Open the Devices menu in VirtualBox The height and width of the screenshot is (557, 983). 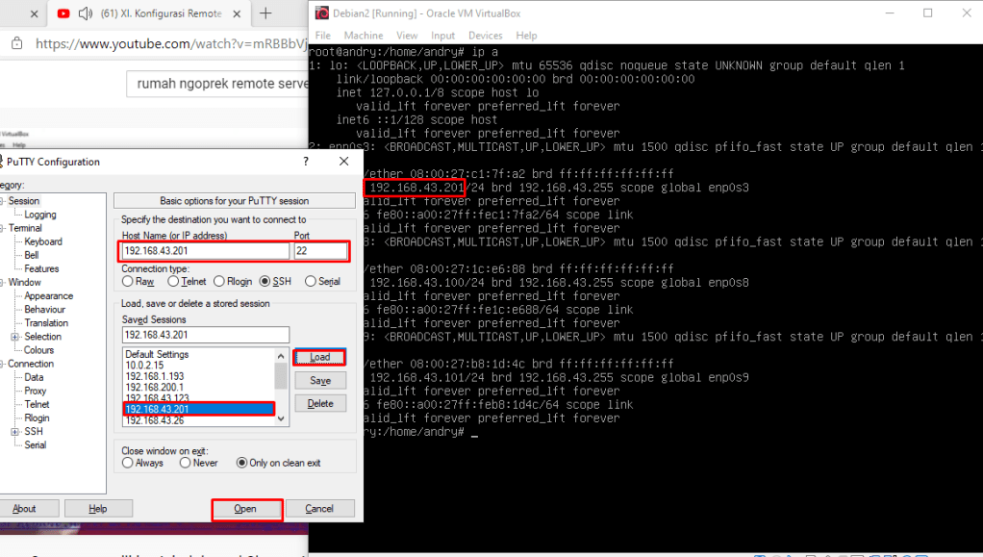485,36
